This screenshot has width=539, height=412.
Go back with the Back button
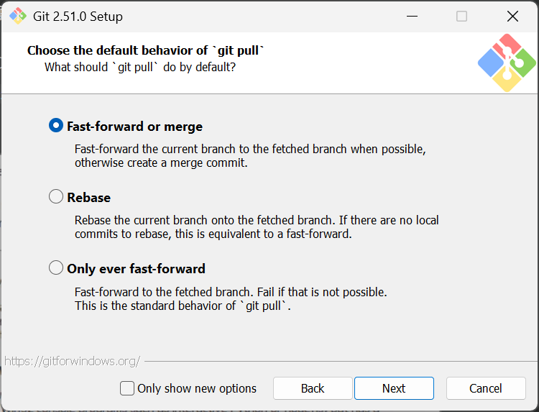[x=313, y=388]
